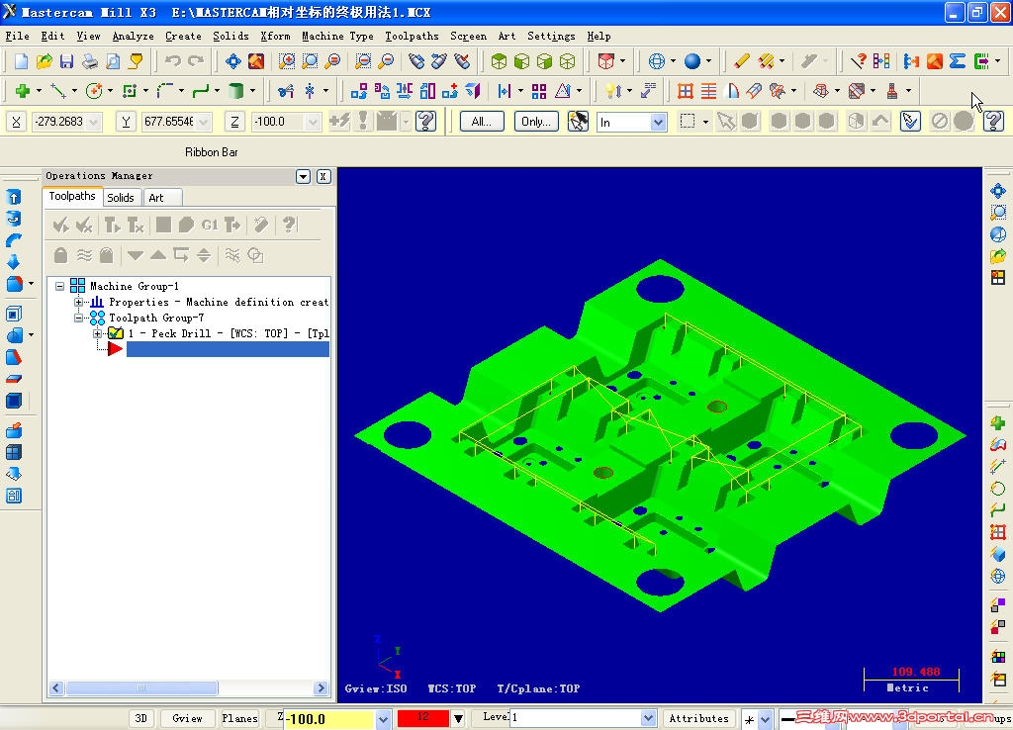The height and width of the screenshot is (730, 1013).
Task: Click the create circle center point icon
Action: pos(94,91)
